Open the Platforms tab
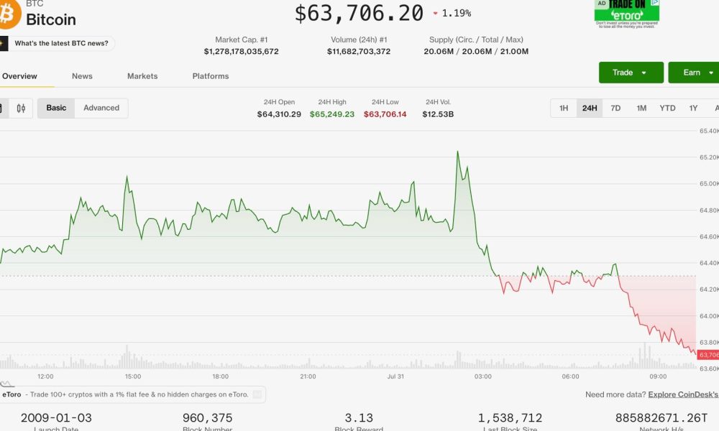 pyautogui.click(x=211, y=76)
